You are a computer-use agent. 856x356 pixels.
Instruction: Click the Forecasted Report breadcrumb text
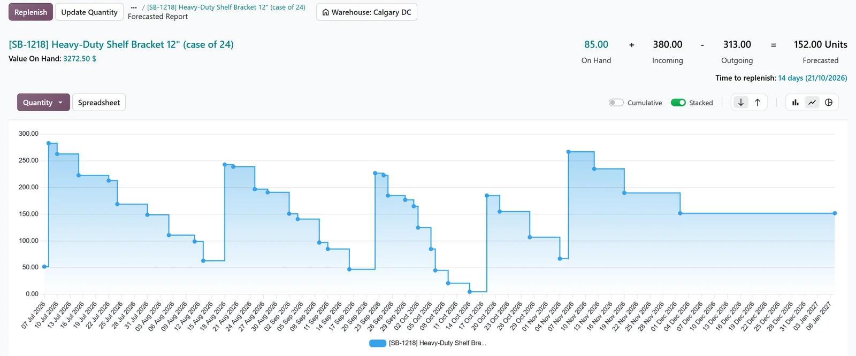(158, 17)
